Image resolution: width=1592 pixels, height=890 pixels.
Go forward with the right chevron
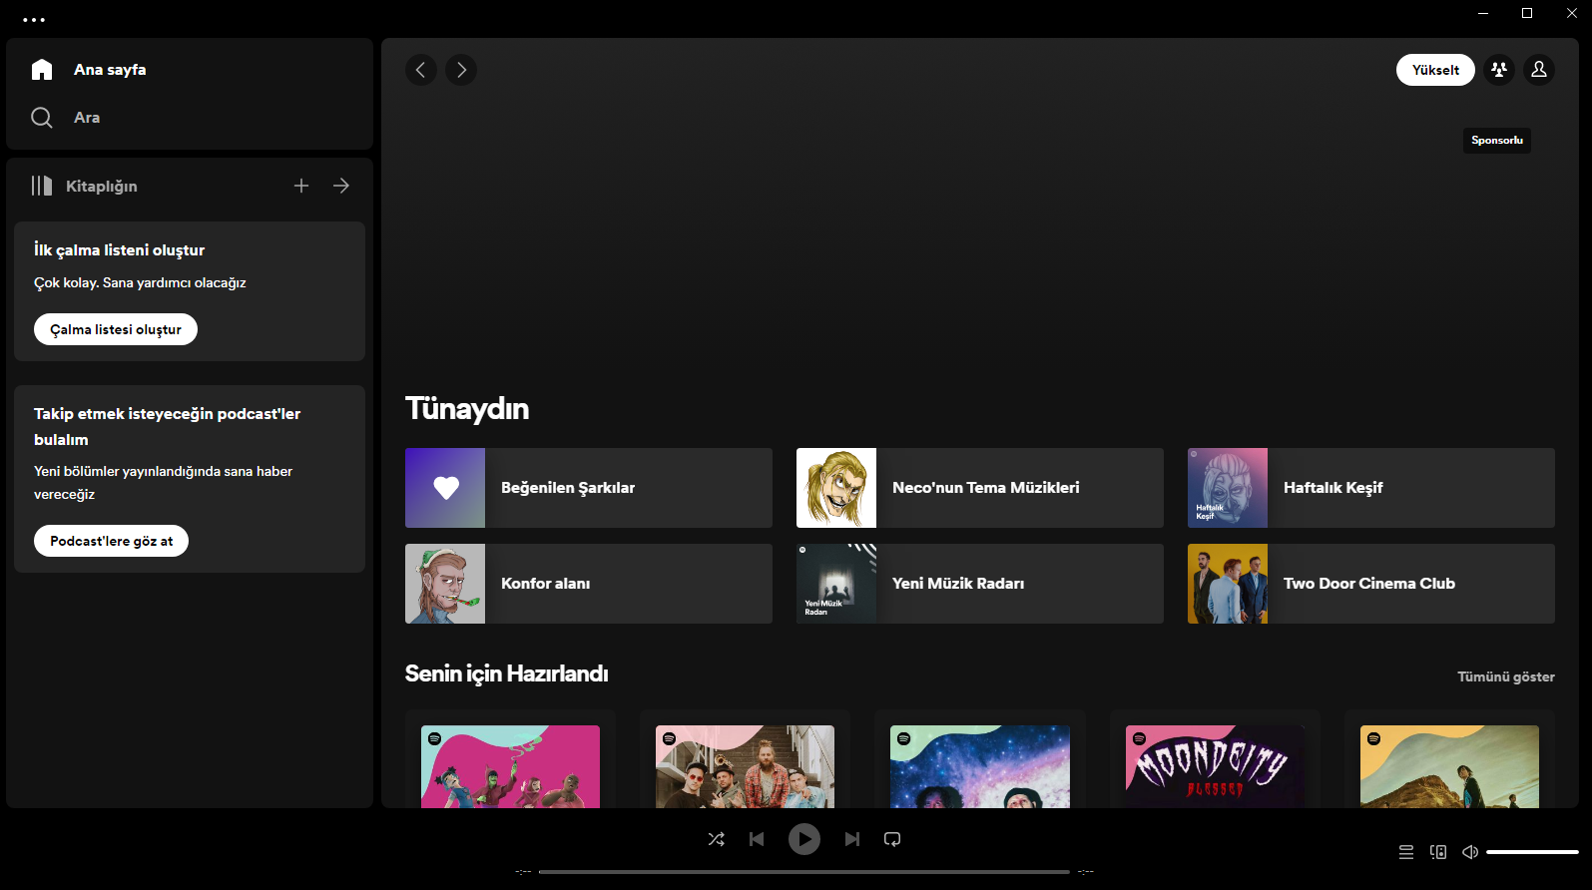click(x=461, y=70)
